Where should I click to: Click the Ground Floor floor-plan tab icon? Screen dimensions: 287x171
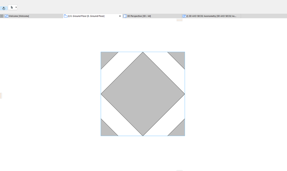66,16
